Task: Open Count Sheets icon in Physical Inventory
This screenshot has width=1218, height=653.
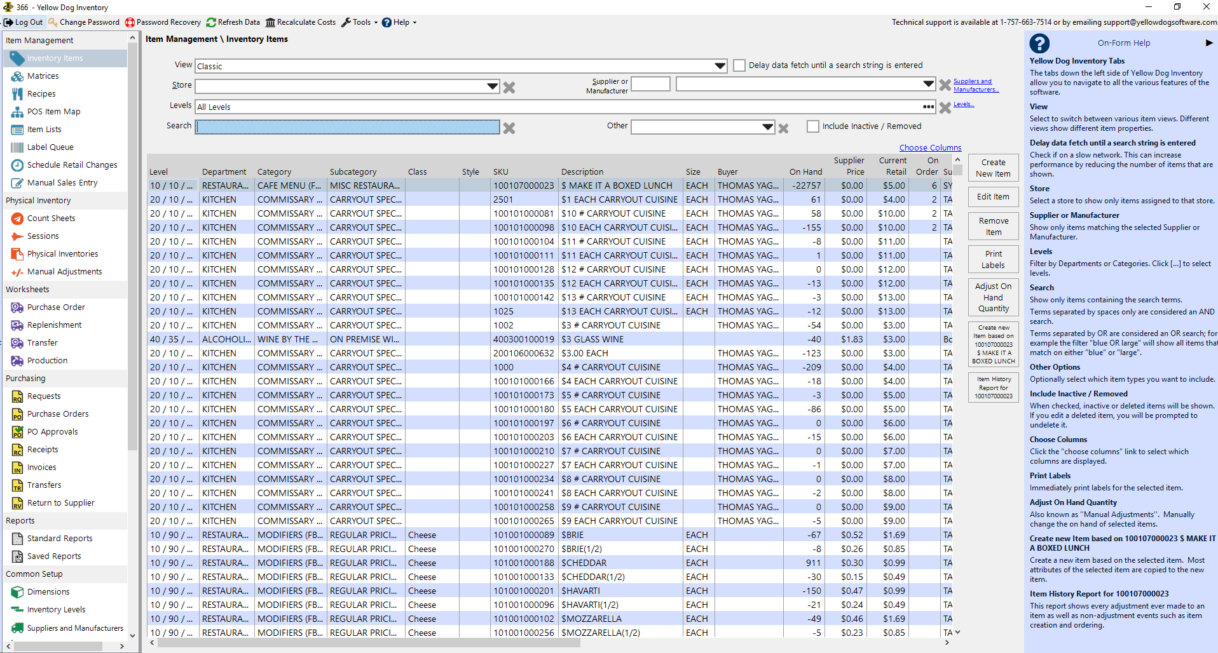Action: click(17, 219)
